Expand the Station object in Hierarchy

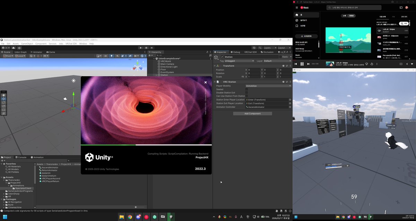pyautogui.click(x=156, y=75)
